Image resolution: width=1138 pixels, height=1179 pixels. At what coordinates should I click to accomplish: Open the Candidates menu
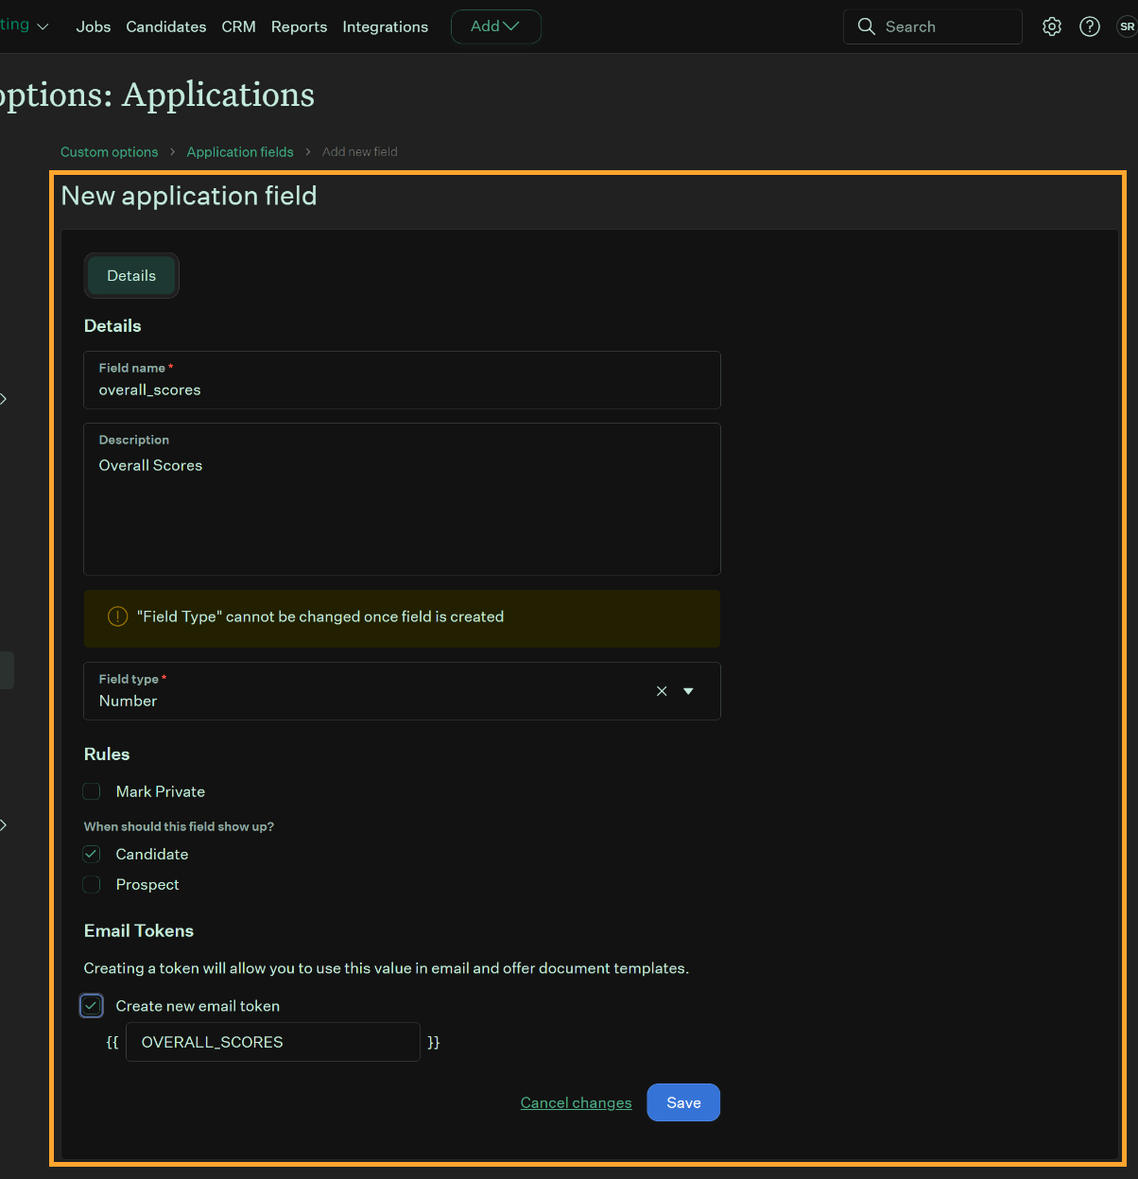pos(166,26)
